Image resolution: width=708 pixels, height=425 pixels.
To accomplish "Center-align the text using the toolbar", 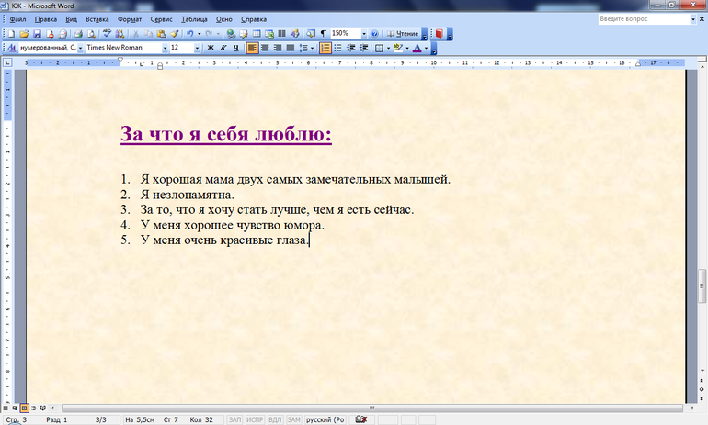I will (265, 48).
